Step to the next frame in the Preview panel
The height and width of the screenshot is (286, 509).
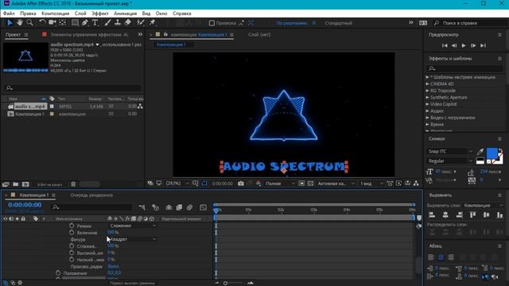473,46
